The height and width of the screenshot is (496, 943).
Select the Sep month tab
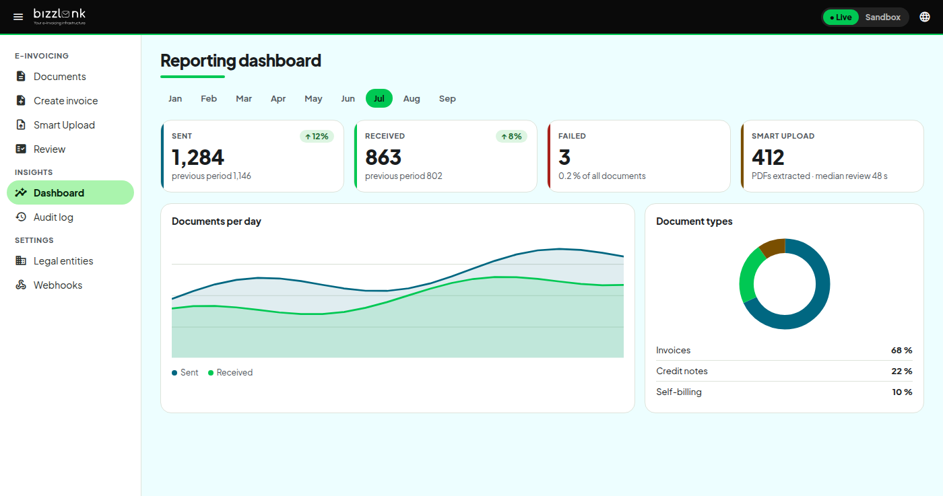(x=447, y=98)
